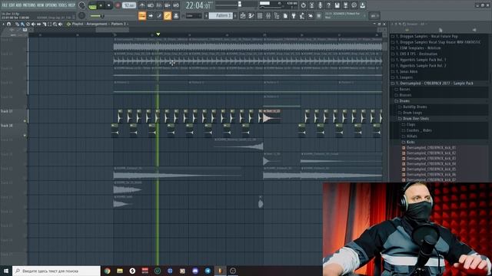Open the Channel rack icon
Viewport: 492px width, 276px height.
pos(260,15)
